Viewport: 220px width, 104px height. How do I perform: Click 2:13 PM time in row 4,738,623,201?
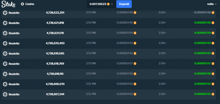pyautogui.click(x=91, y=13)
